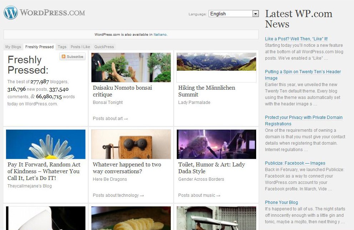Visit the Lady Parmalade blog
Screen dimensions: 354x230
(194, 102)
